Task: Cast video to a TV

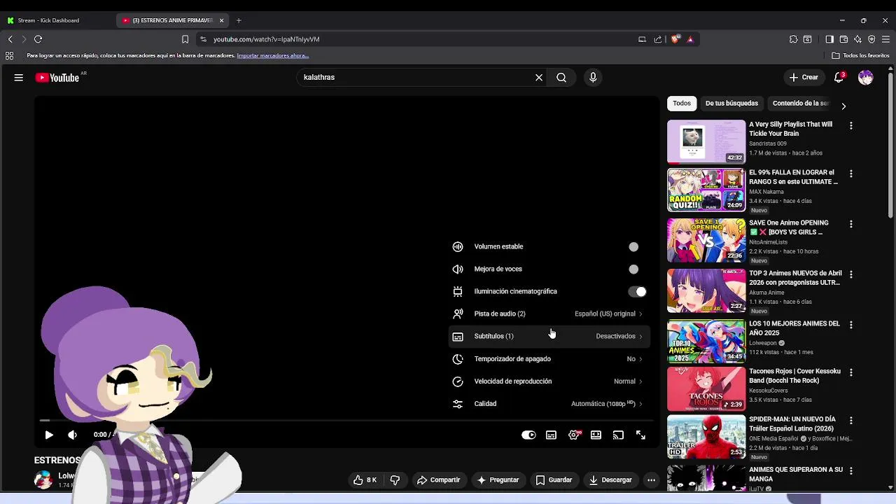Action: [x=618, y=435]
